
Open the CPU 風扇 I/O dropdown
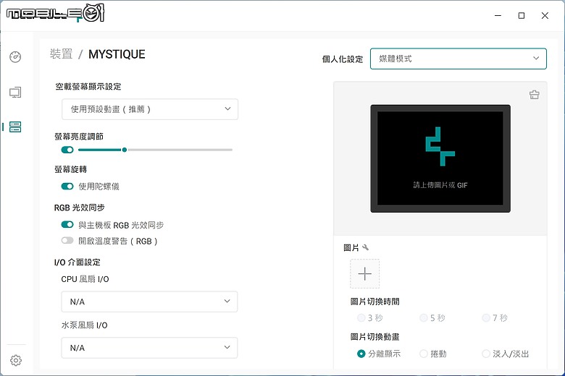pos(149,302)
